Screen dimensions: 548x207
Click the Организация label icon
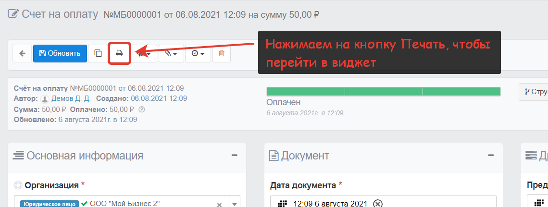18,185
